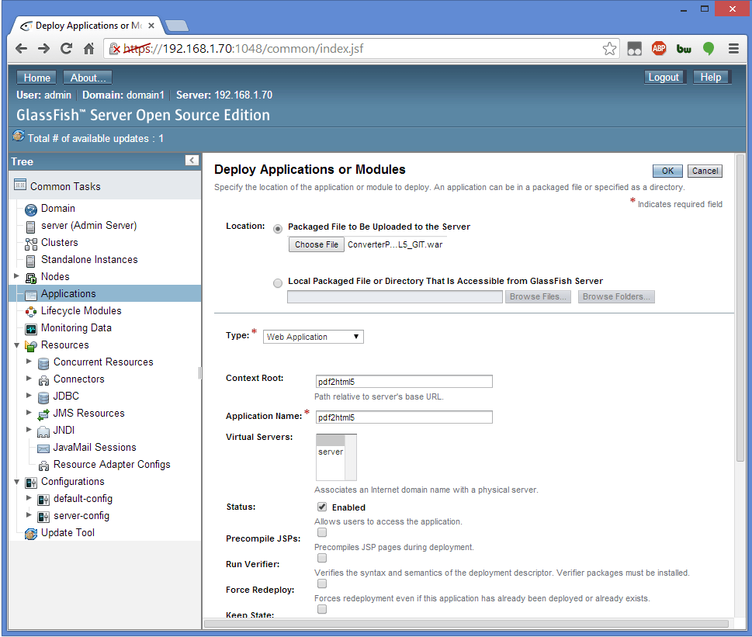Collapse the Resources tree node
The width and height of the screenshot is (752, 637).
pos(17,345)
